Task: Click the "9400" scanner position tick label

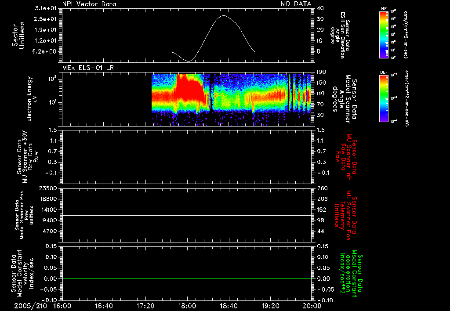Action: tap(49, 221)
